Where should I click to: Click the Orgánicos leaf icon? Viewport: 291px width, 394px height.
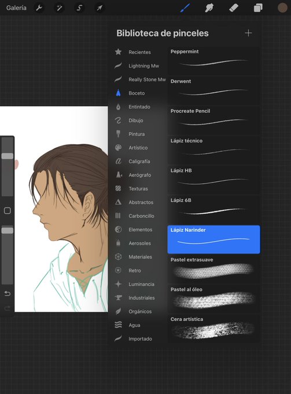tap(118, 311)
